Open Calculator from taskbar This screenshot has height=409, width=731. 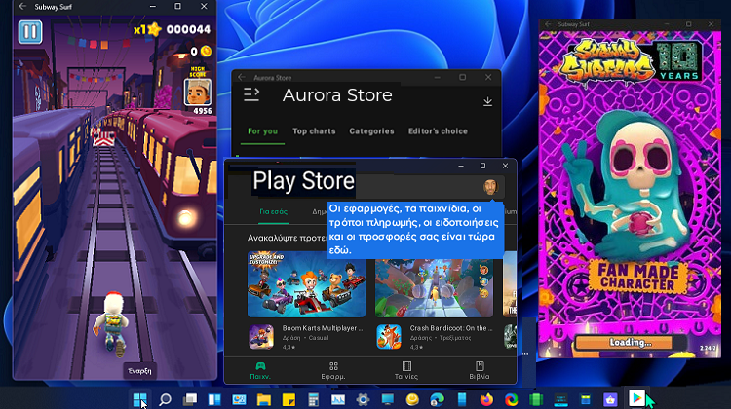click(x=313, y=399)
